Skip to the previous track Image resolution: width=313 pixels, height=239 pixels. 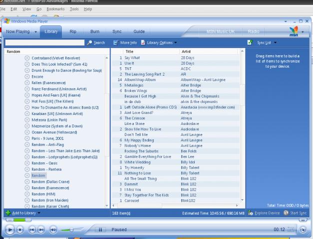coord(32,230)
